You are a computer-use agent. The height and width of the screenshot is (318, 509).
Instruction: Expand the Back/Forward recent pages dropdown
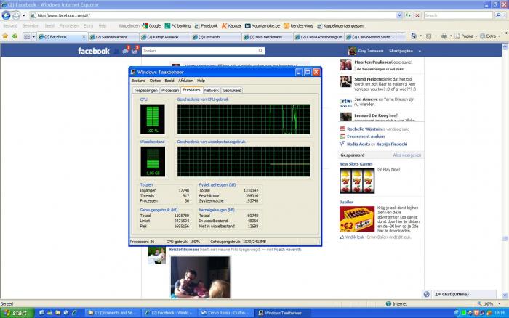click(24, 15)
